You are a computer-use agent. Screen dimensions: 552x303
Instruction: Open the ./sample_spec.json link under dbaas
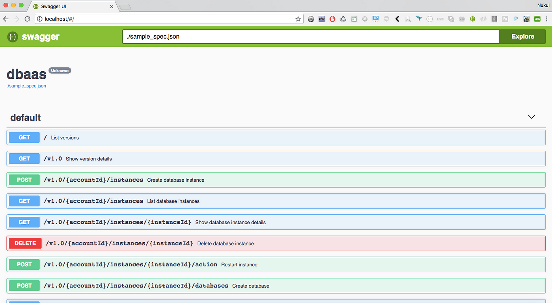tap(26, 86)
